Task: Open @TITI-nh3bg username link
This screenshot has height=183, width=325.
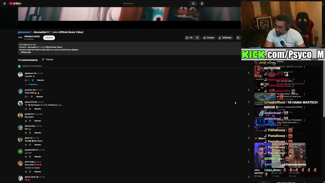Action: pos(29,162)
